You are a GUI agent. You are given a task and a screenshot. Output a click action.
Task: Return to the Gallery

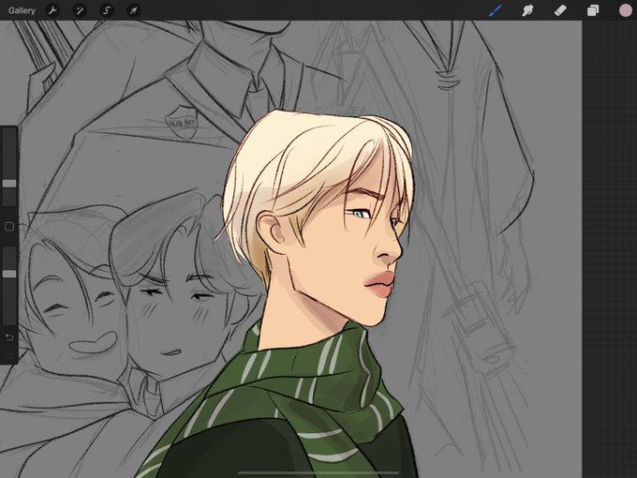tap(22, 10)
